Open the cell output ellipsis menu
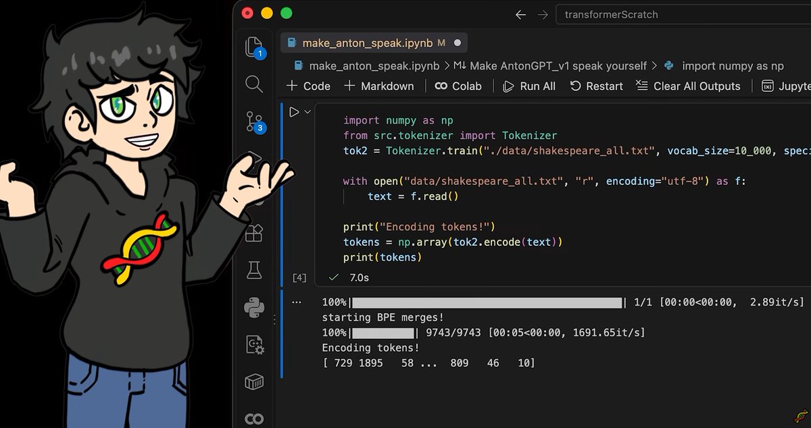This screenshot has width=811, height=428. pos(296,302)
